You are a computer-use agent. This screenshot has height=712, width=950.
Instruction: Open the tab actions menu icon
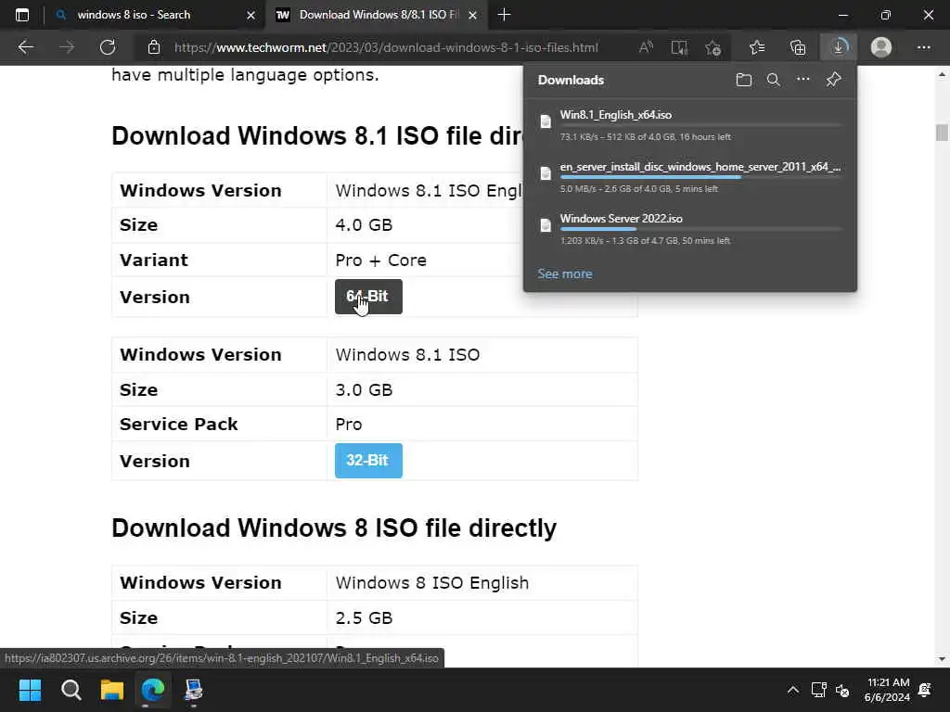pyautogui.click(x=22, y=15)
